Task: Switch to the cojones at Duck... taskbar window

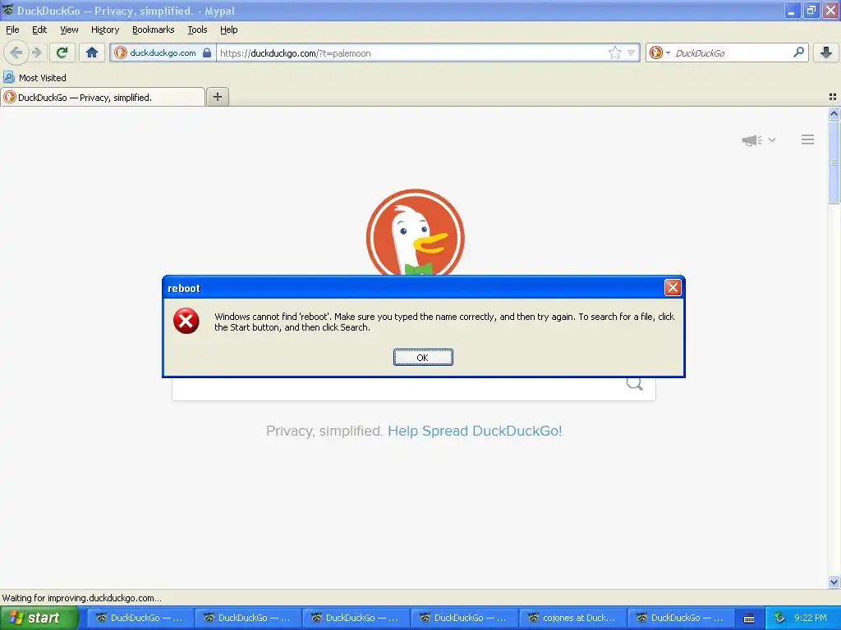Action: point(572,618)
